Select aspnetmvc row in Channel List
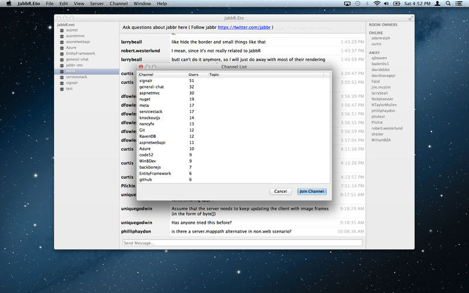This screenshot has height=293, width=469. (x=234, y=93)
